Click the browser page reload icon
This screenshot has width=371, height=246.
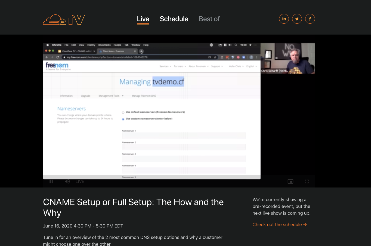coord(57,57)
